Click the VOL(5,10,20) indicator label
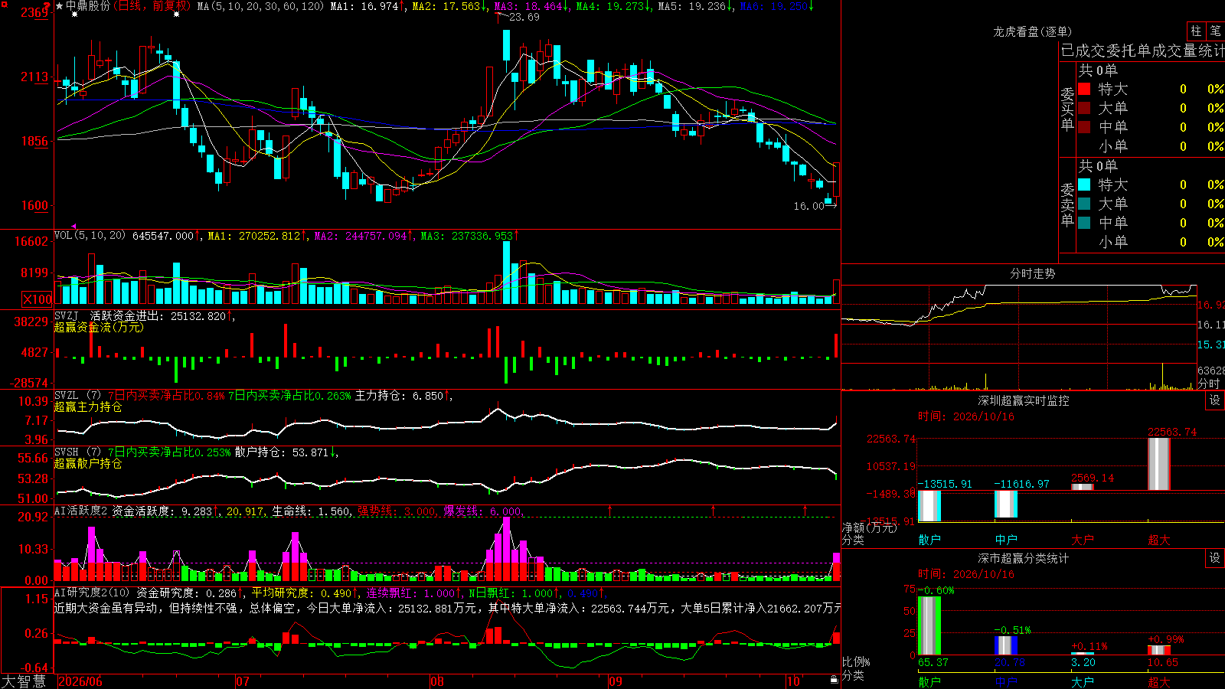The height and width of the screenshot is (689, 1225). [90, 235]
